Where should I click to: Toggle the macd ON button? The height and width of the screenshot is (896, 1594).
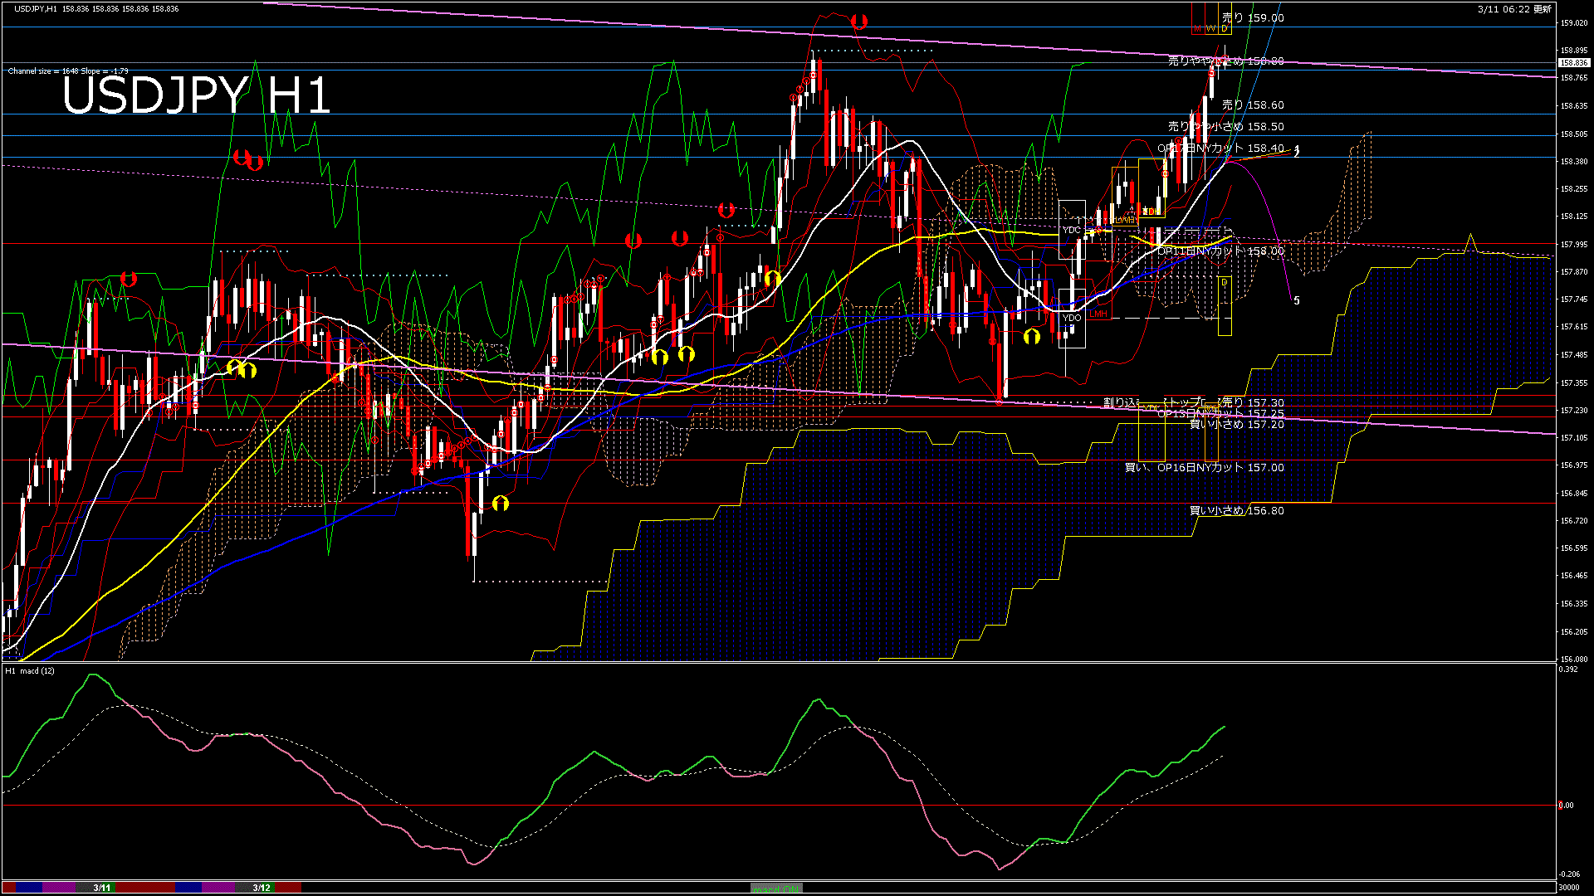(x=776, y=889)
